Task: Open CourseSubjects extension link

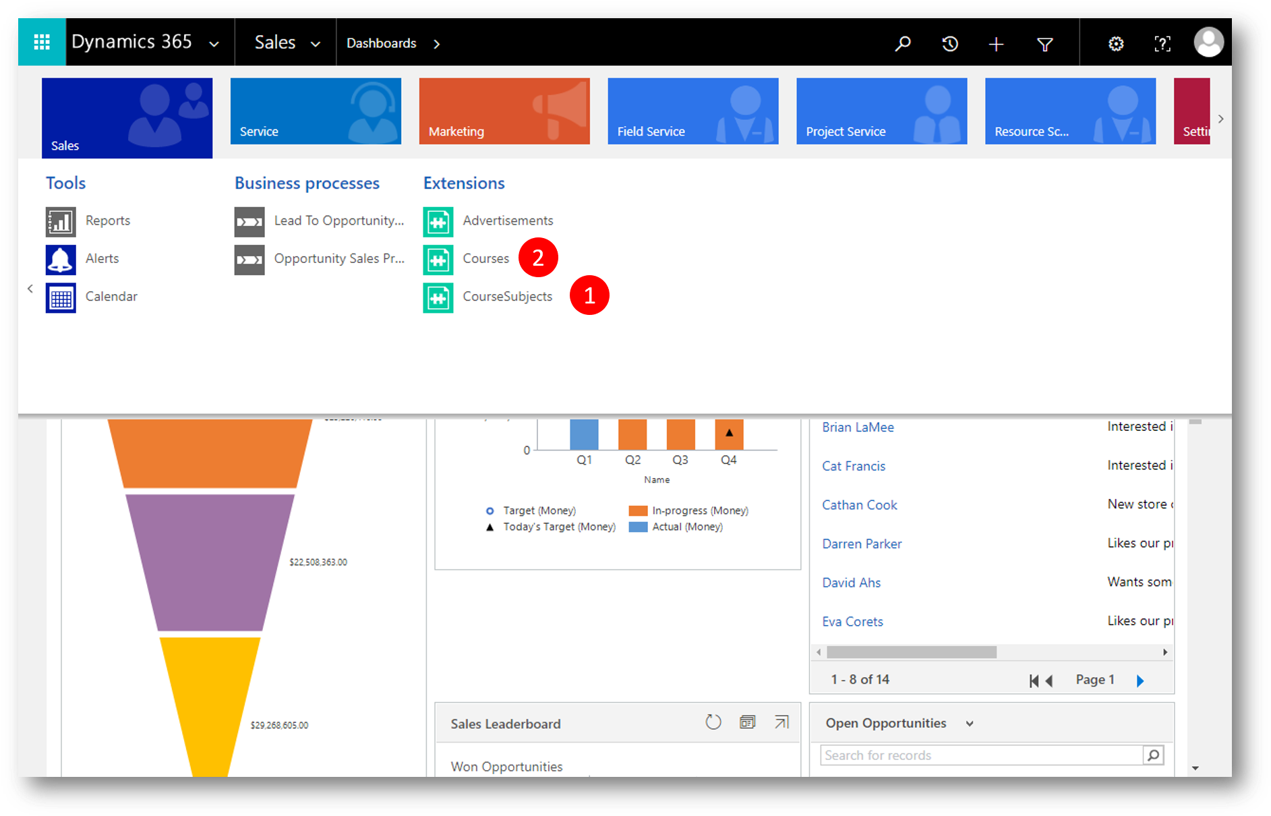Action: point(507,296)
